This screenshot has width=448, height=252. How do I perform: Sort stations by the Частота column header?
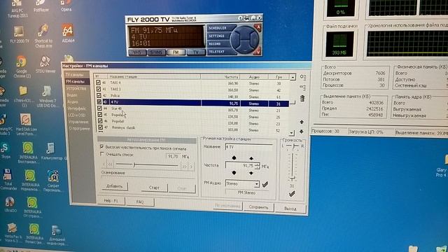tap(220, 77)
